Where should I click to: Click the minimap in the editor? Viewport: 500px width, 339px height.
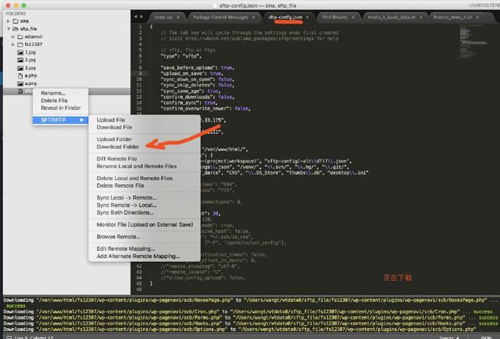473,42
